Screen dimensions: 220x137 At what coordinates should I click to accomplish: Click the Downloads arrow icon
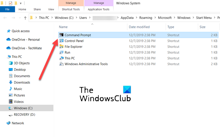click(11, 83)
